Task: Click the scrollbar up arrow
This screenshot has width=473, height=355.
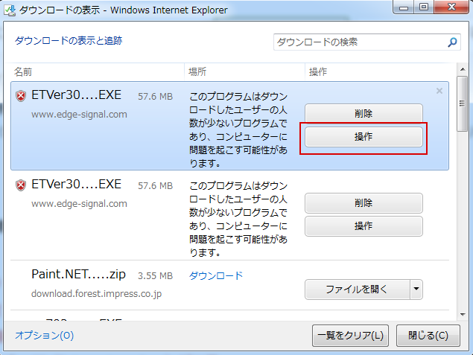Action: [x=463, y=69]
